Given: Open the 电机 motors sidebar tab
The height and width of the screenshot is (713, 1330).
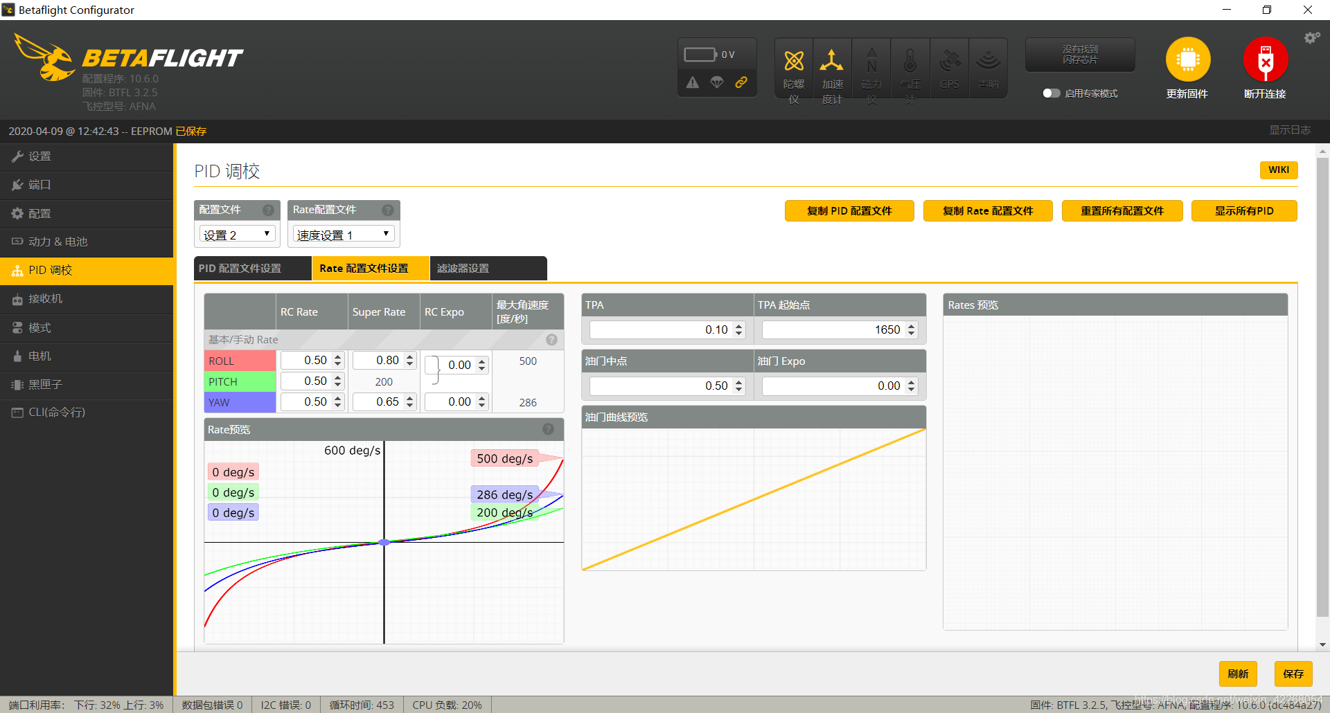Looking at the screenshot, I should 87,356.
